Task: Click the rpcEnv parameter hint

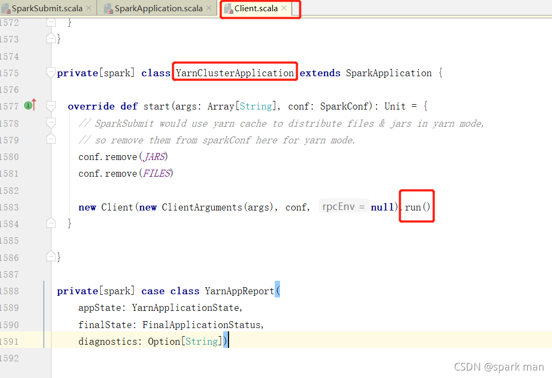Action: (343, 206)
